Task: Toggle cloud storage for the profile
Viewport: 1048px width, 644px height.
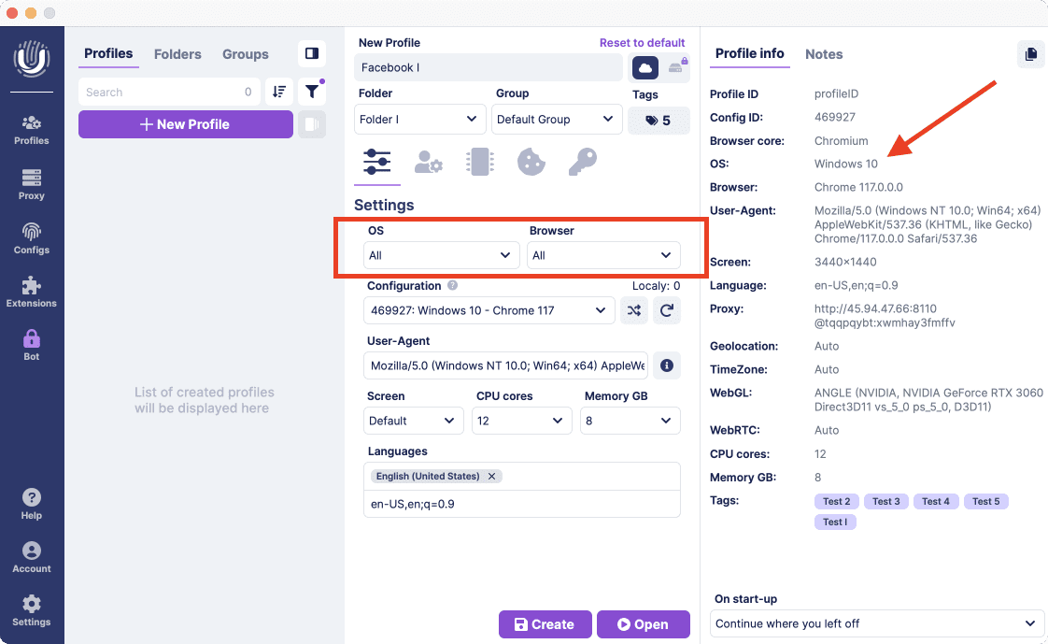Action: [645, 67]
